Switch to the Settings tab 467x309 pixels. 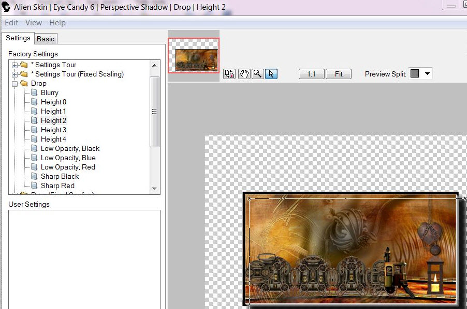(18, 38)
